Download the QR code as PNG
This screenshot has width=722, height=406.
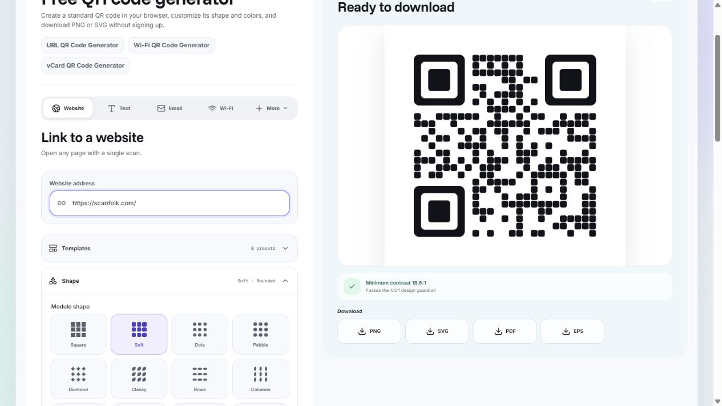point(369,331)
